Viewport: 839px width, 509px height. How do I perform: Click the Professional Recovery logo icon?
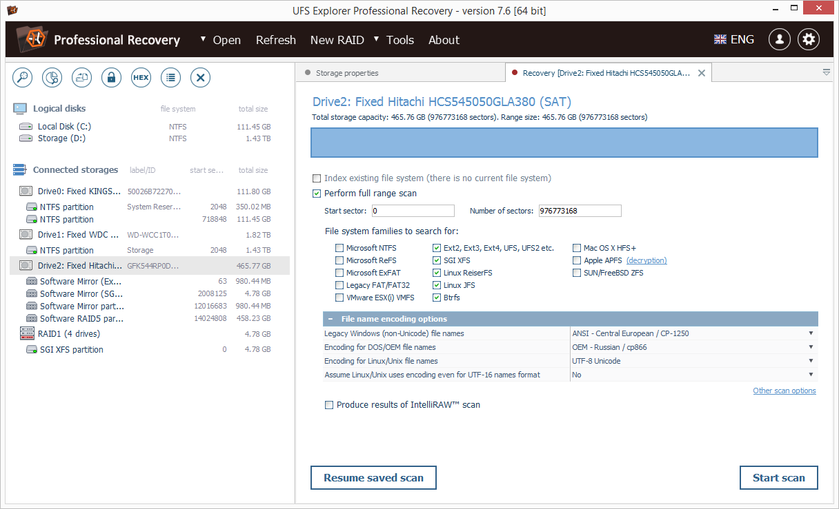[x=31, y=39]
